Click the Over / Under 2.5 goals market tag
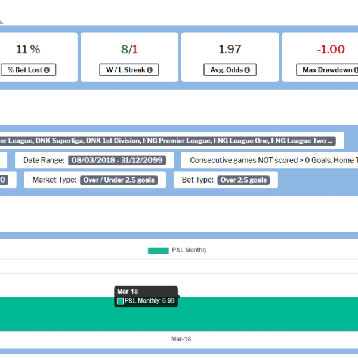Screen dimensions: 358x358 tap(119, 180)
